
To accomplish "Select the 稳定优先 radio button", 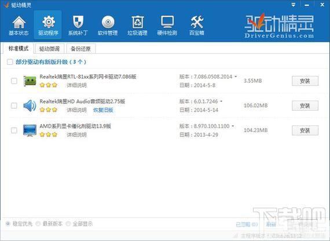I will tap(8, 224).
